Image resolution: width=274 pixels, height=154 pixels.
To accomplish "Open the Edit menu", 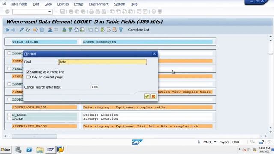I will (36, 4).
